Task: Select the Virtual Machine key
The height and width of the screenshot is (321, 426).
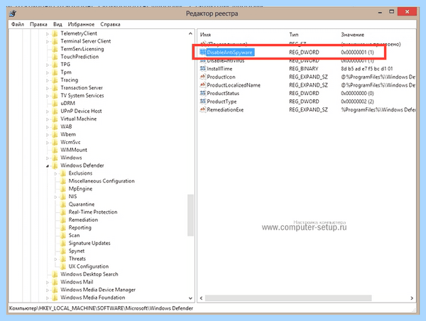Action: (78, 119)
